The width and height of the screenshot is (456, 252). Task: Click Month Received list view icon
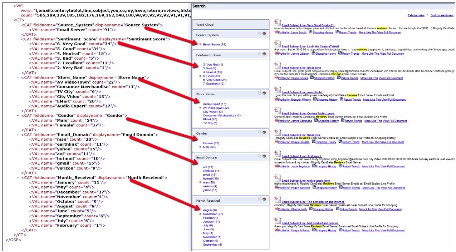pos(260,199)
